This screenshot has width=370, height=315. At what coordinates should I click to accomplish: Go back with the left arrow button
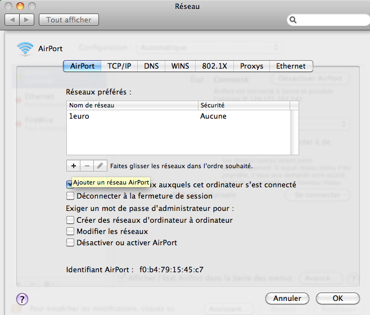click(x=12, y=20)
